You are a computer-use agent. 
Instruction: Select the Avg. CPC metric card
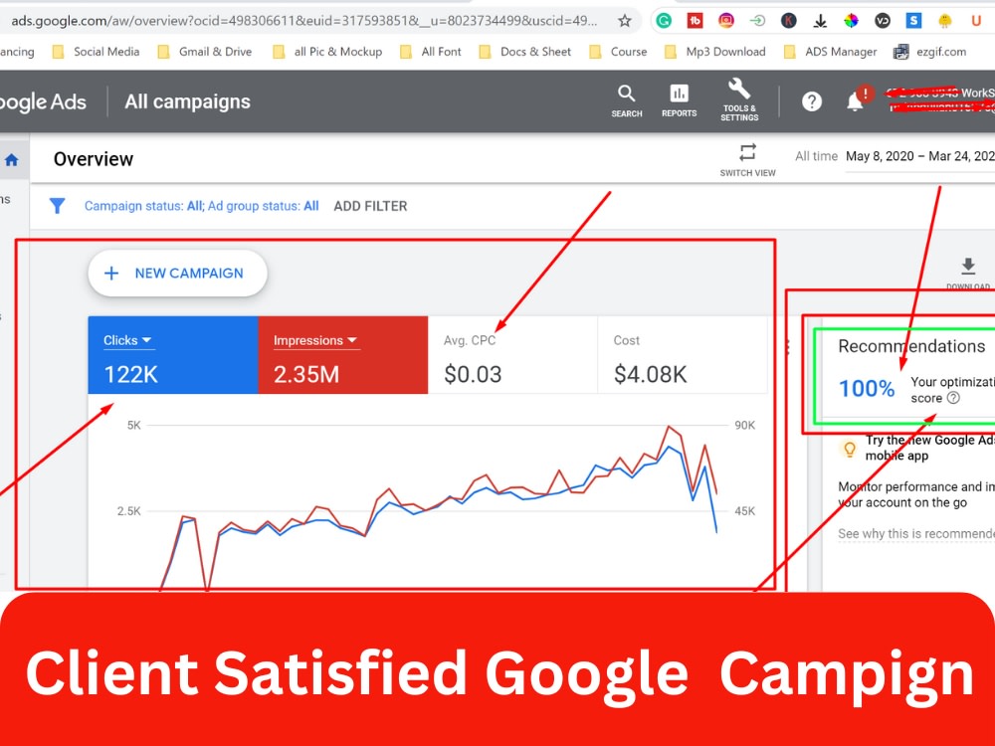point(512,355)
